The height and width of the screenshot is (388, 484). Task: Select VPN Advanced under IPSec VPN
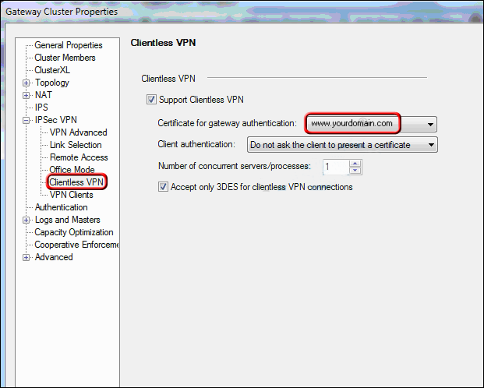(x=79, y=132)
